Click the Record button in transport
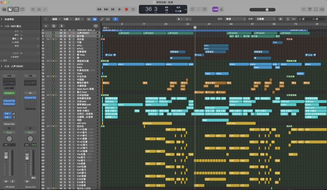 [x=127, y=9]
